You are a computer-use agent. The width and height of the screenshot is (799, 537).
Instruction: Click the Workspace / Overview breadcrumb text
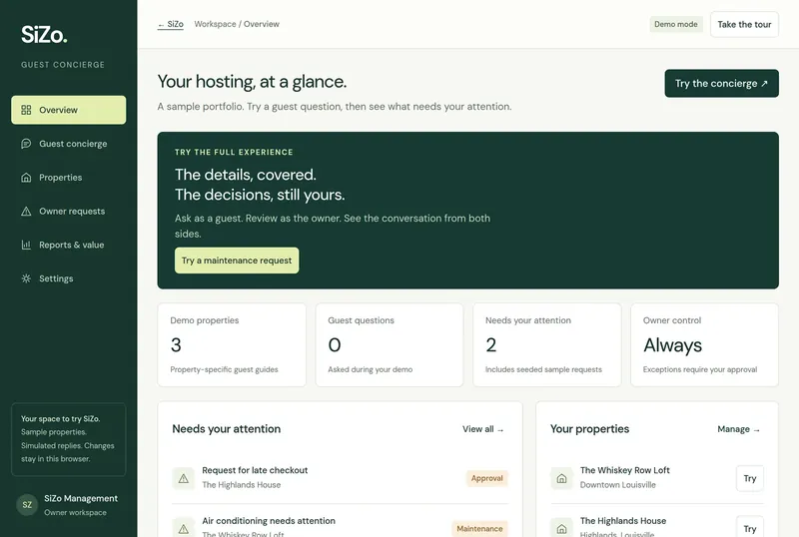click(x=237, y=24)
